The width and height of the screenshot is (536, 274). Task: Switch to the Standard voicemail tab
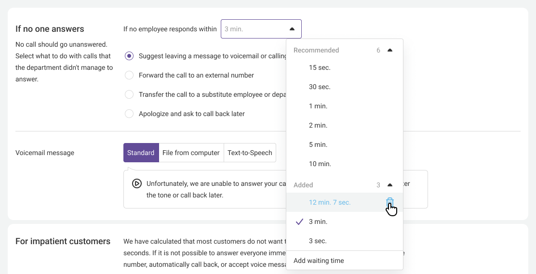[x=141, y=153]
